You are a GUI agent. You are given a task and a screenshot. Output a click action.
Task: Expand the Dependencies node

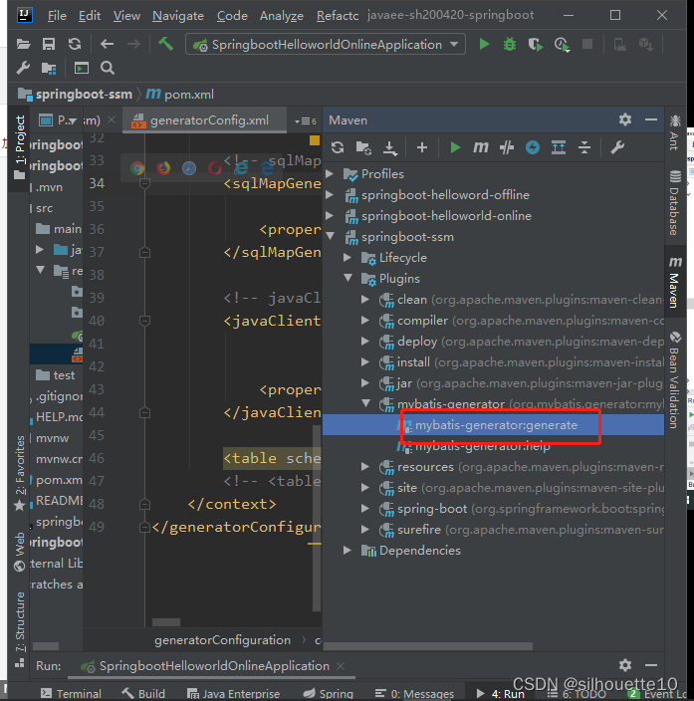(347, 551)
